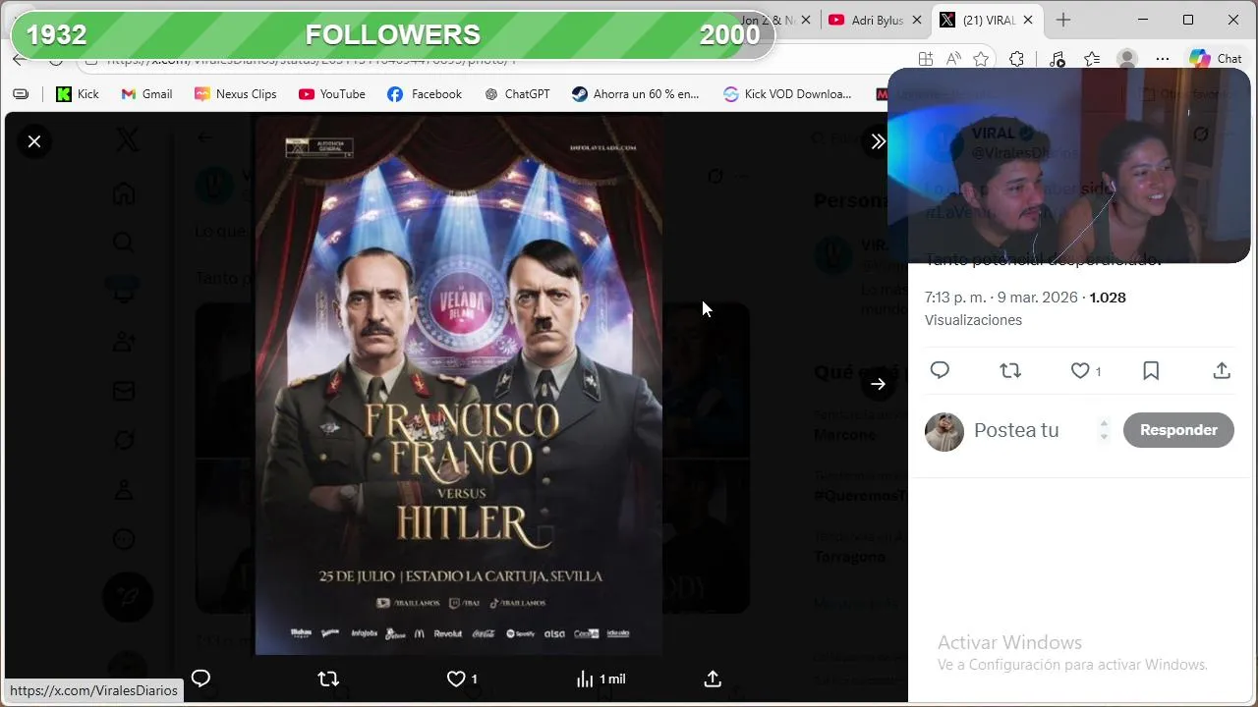1258x707 pixels.
Task: Click the reply field stepper arrows
Action: (1104, 430)
